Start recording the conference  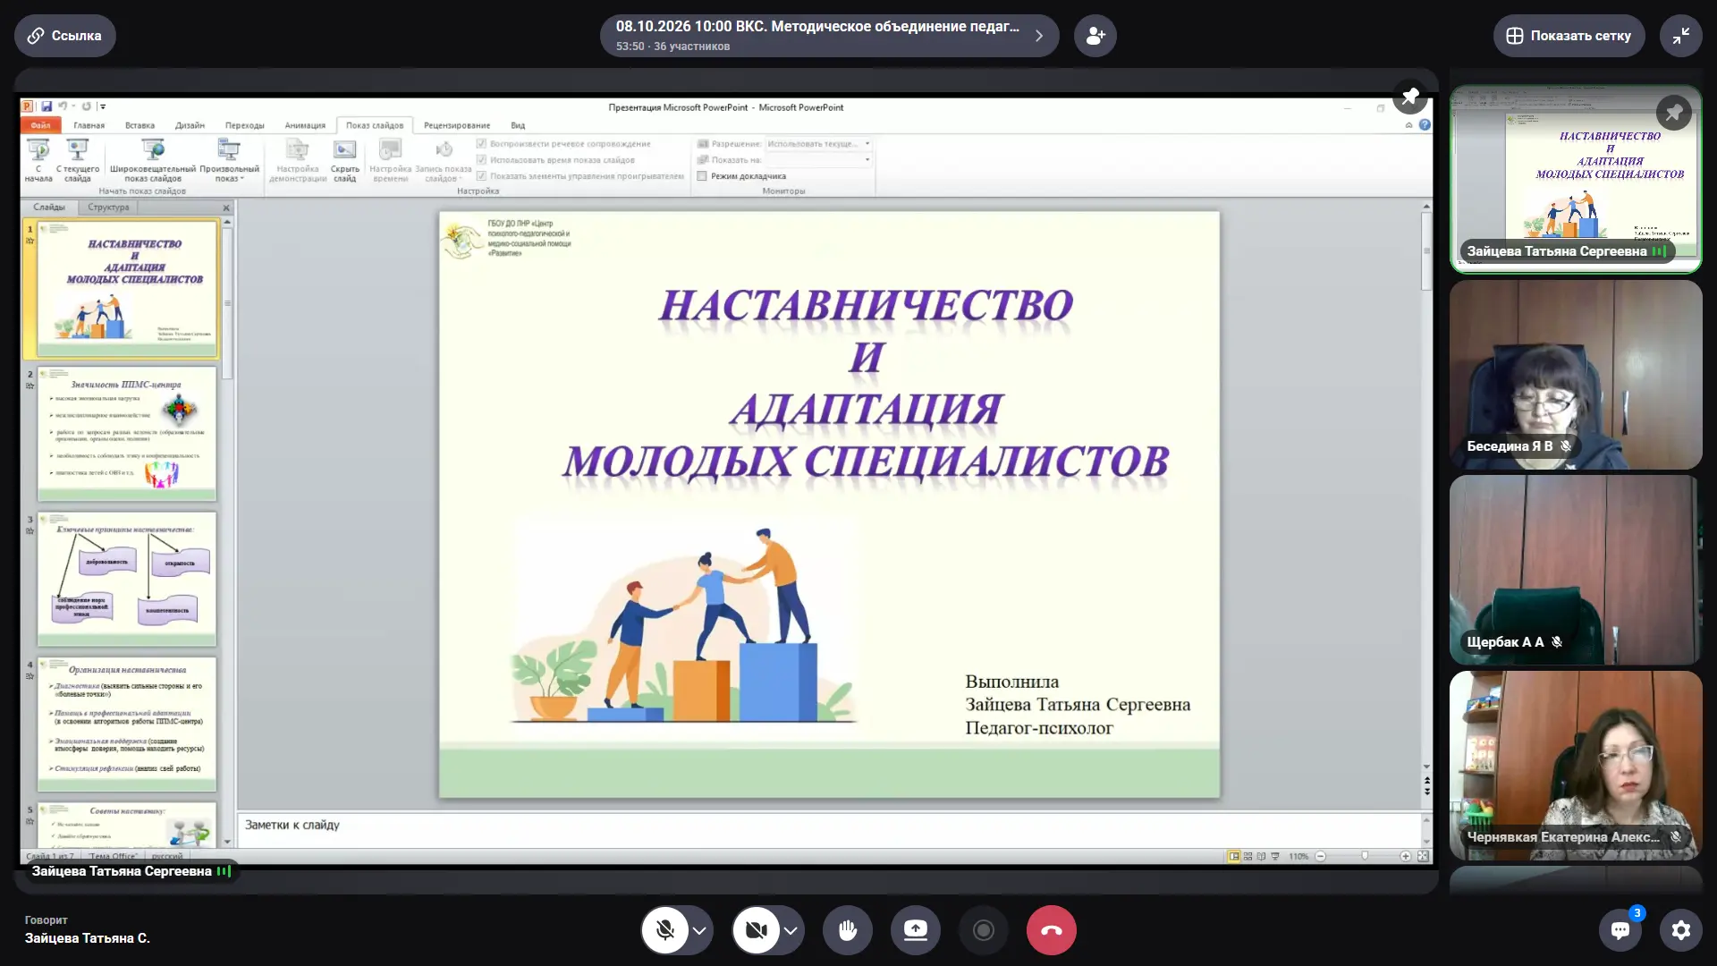point(983,930)
